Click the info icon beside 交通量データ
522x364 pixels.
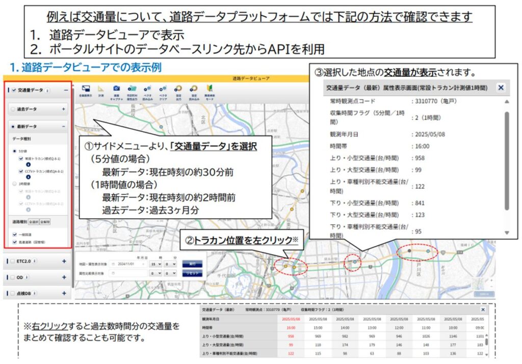tap(47, 91)
